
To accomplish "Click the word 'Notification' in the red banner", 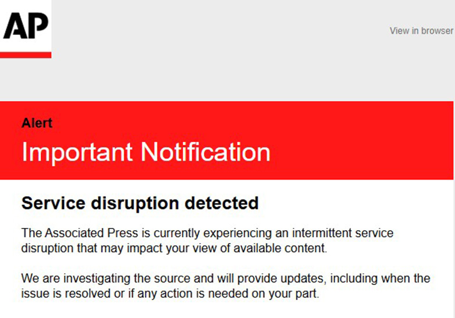I will click(206, 152).
